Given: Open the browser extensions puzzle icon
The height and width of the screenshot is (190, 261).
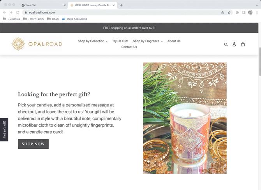Looking at the screenshot, I should pyautogui.click(x=237, y=12).
